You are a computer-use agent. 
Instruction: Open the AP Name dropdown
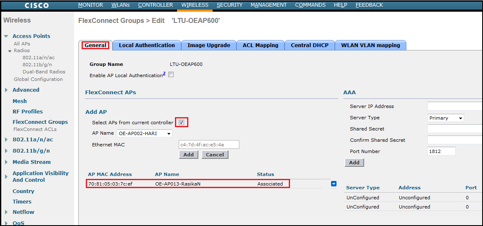click(x=144, y=133)
